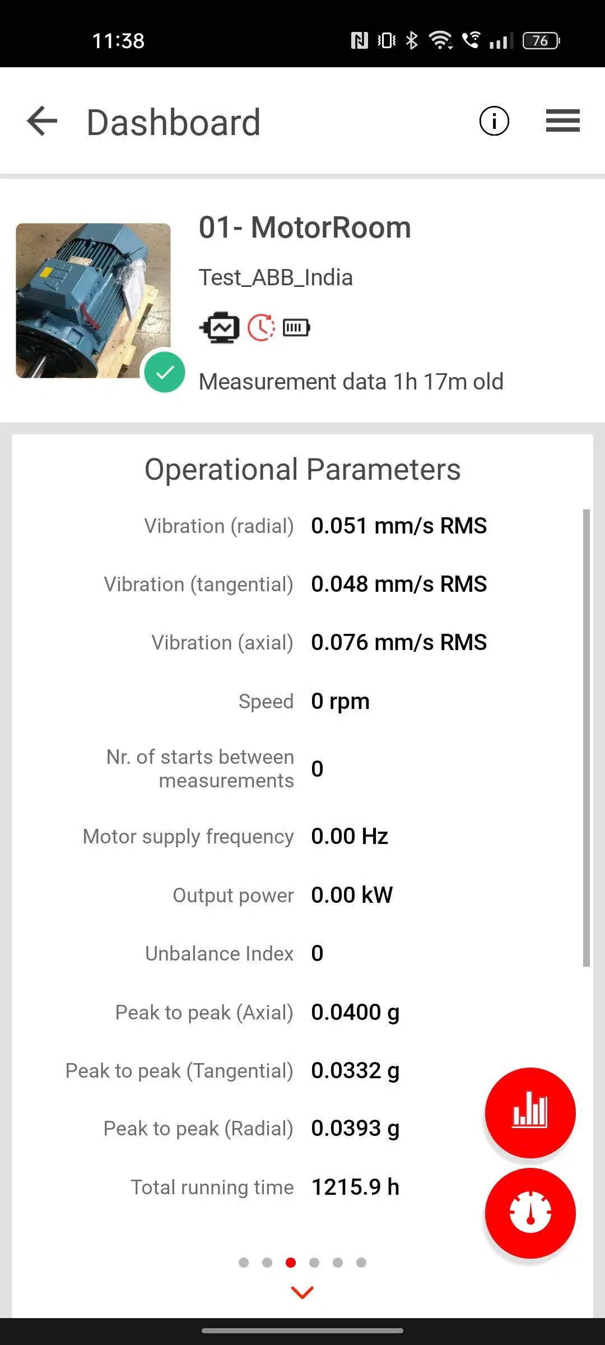Select the first page indicator dot
This screenshot has width=605, height=1345.
tap(244, 1263)
